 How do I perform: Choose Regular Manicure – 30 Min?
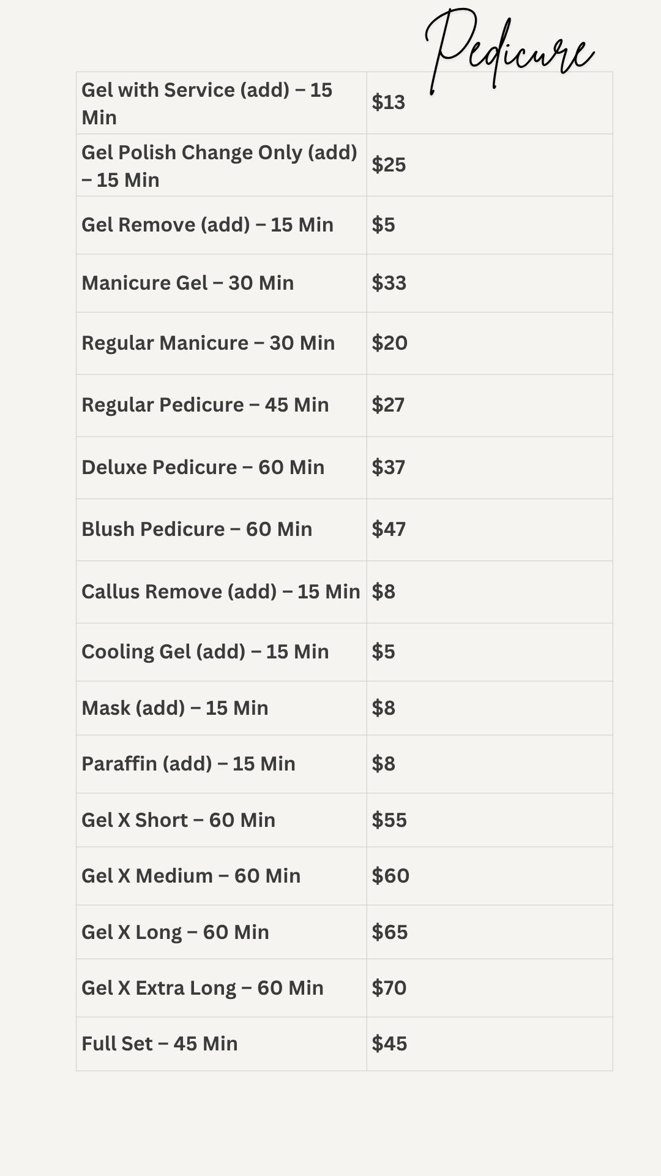(207, 343)
